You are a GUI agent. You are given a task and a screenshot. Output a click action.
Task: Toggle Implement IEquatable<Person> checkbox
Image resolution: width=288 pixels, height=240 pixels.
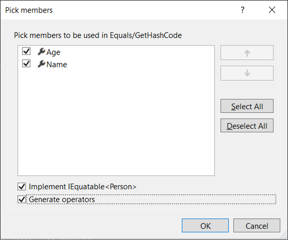tap(22, 187)
